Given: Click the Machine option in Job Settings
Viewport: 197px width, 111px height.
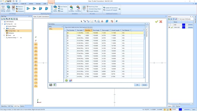Looking at the screenshot, I should 20,6.
